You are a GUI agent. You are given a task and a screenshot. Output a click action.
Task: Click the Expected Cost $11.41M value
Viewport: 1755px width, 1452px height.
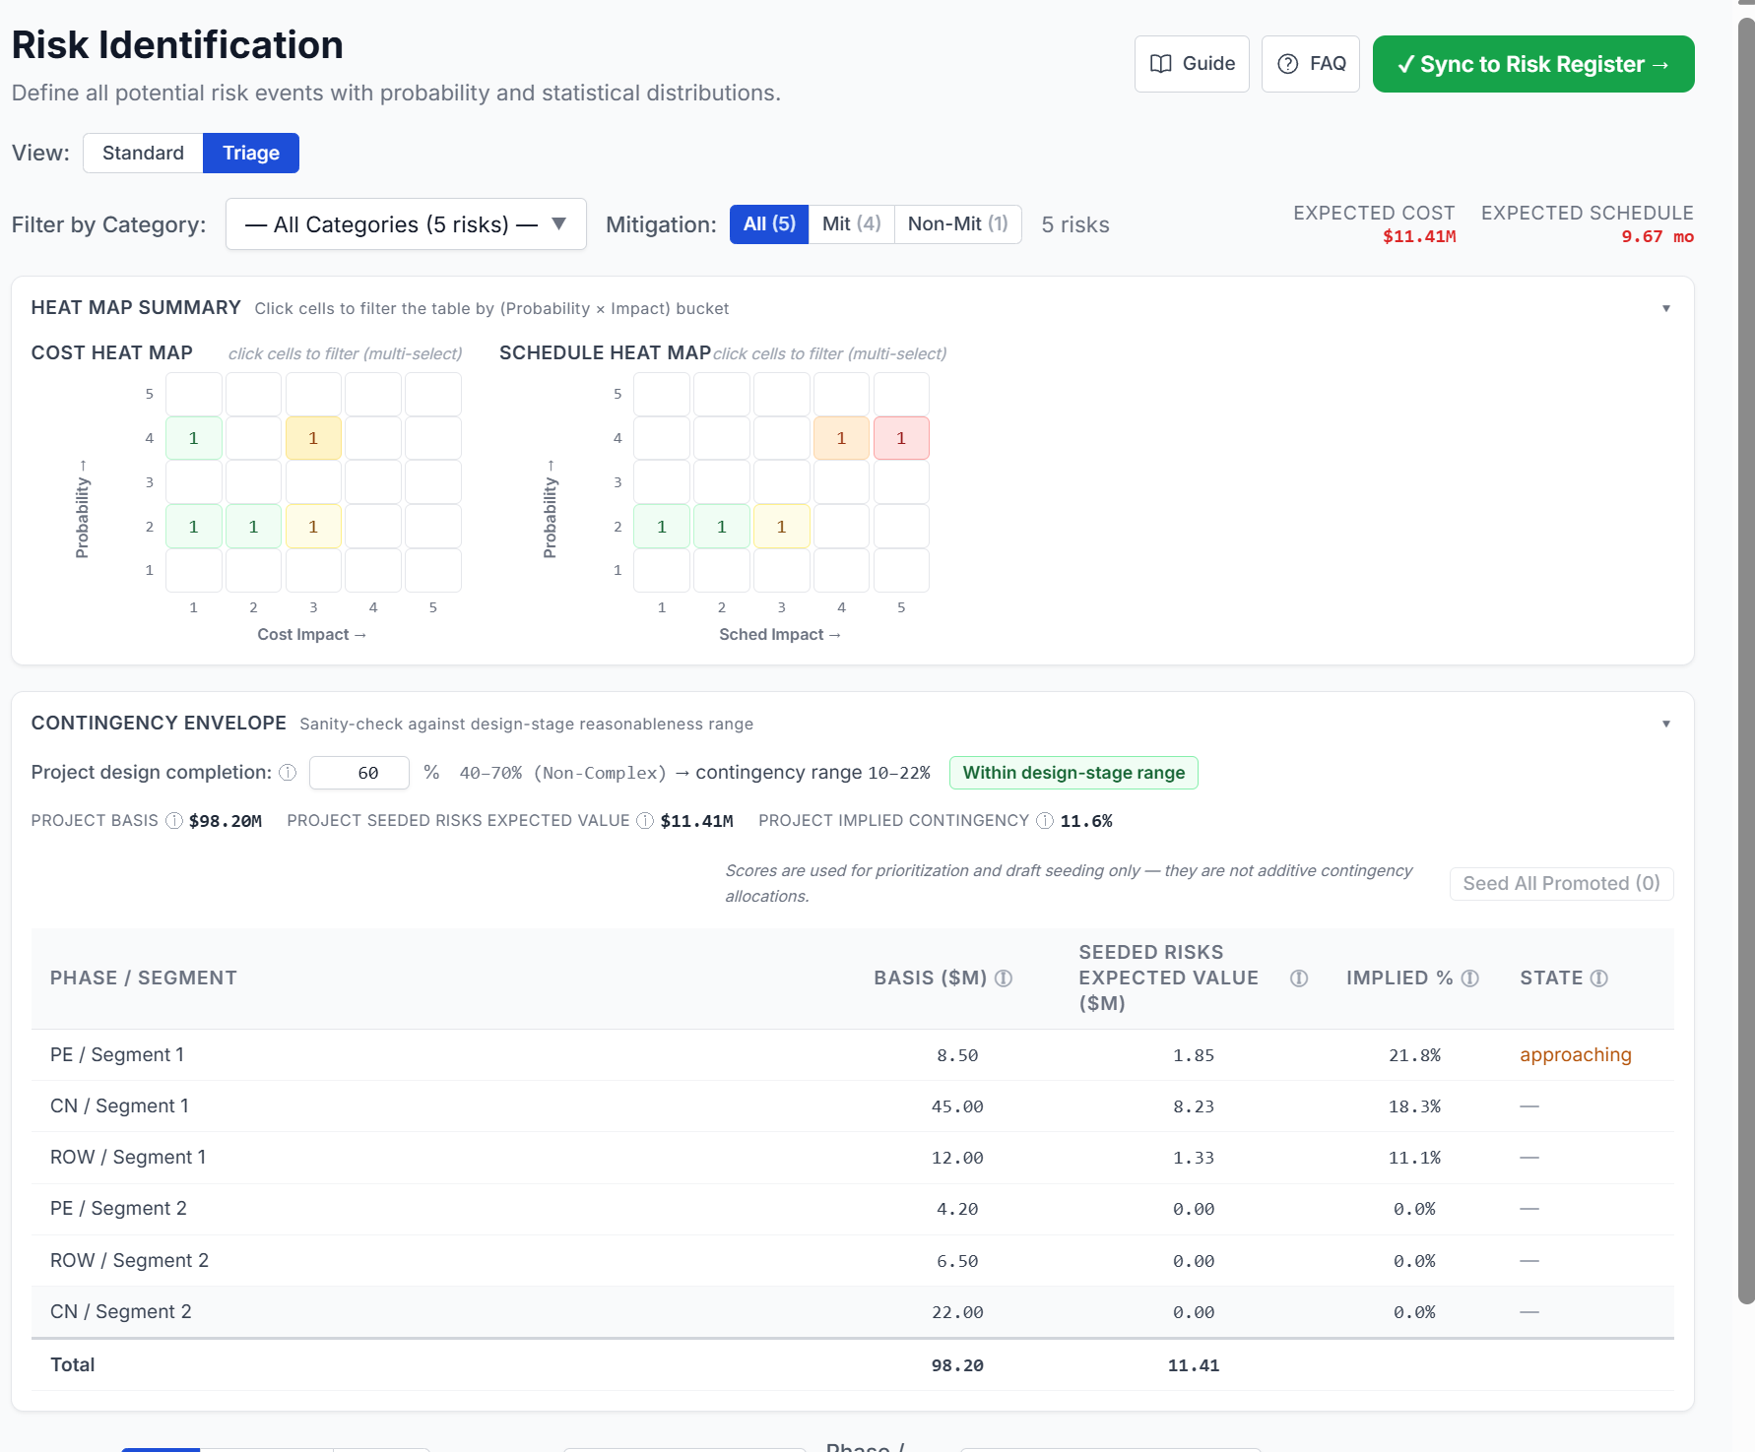(x=1419, y=236)
